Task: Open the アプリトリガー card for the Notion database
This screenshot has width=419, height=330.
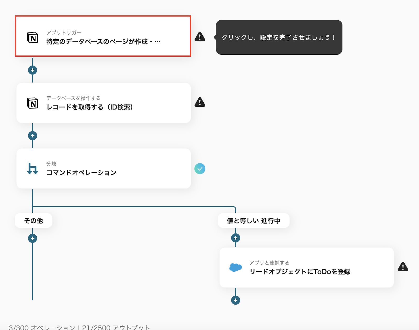Action: point(103,36)
